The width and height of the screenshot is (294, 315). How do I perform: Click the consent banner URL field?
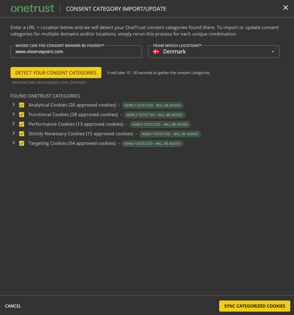pyautogui.click(x=76, y=52)
